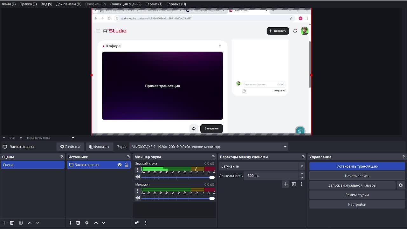
Task: Click Добавить in the RuTube Studio preview
Action: coord(278,31)
